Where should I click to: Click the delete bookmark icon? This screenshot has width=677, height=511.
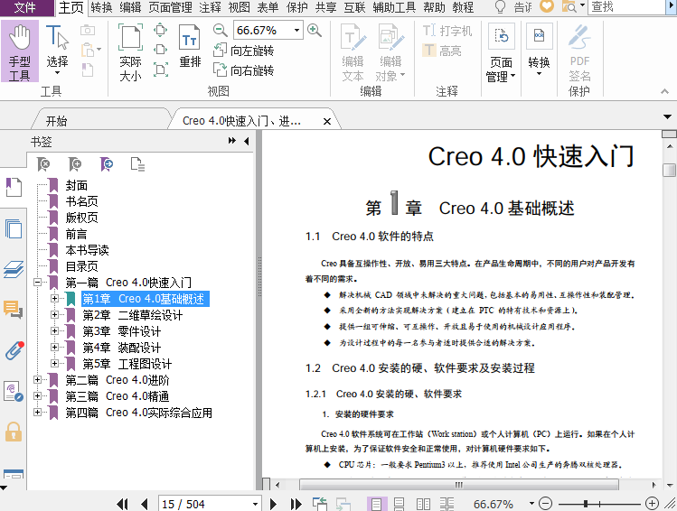coord(43,164)
